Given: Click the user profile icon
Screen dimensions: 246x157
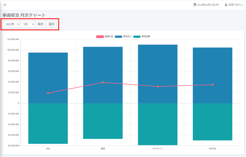Looking at the screenshot, I should click(226, 5).
